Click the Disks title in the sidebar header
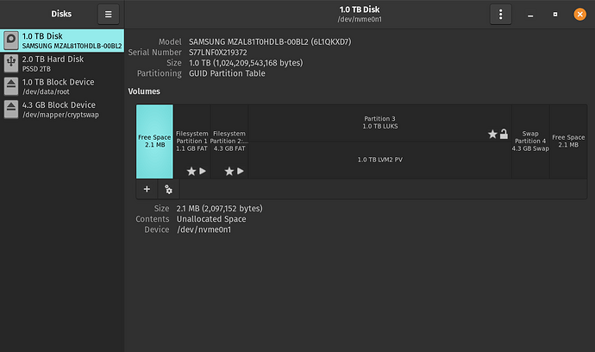This screenshot has width=595, height=352. click(61, 14)
